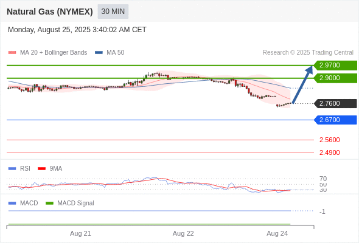Click the 30 MIN timeframe badge
The width and height of the screenshot is (359, 243).
tap(113, 12)
